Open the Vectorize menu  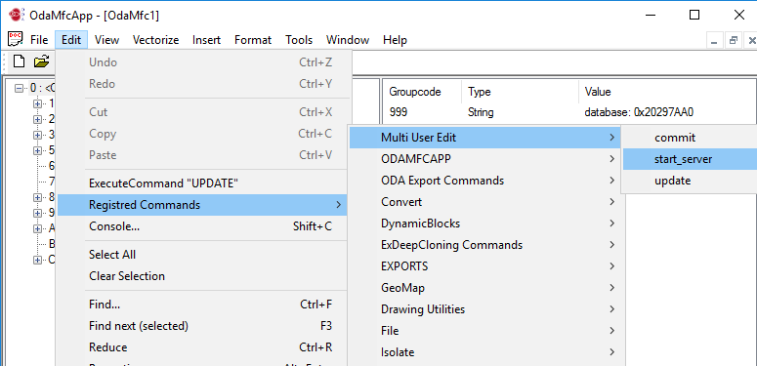click(x=155, y=40)
